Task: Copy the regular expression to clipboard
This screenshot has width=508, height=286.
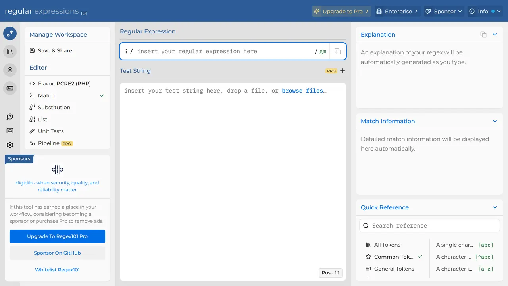Action: pyautogui.click(x=338, y=51)
